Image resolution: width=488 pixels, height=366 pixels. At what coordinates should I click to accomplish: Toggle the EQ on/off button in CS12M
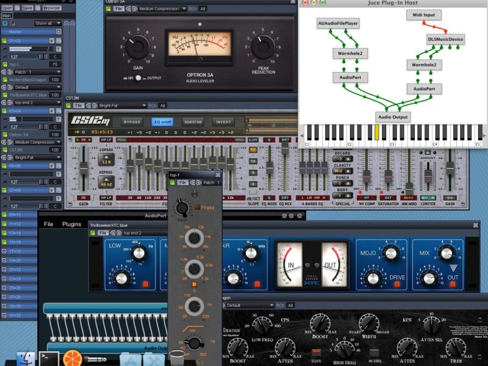(x=162, y=121)
